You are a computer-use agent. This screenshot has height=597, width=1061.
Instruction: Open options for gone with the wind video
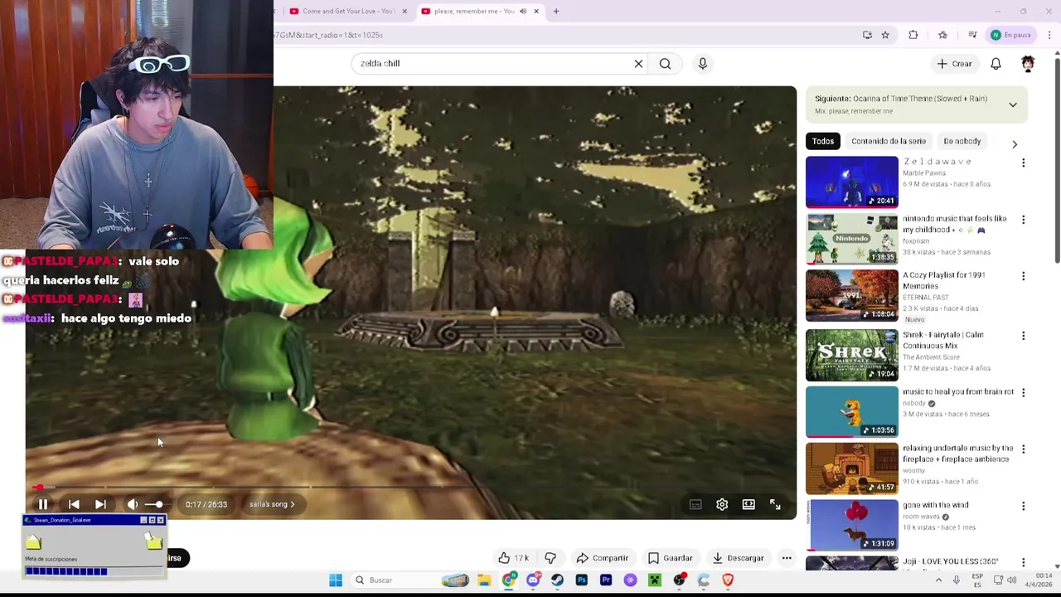coord(1023,506)
